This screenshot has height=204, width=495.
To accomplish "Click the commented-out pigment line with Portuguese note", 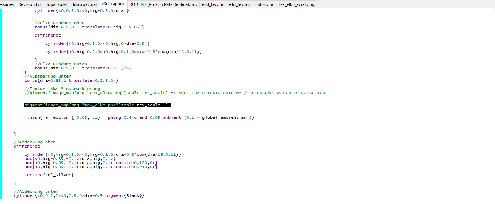I will (x=174, y=93).
